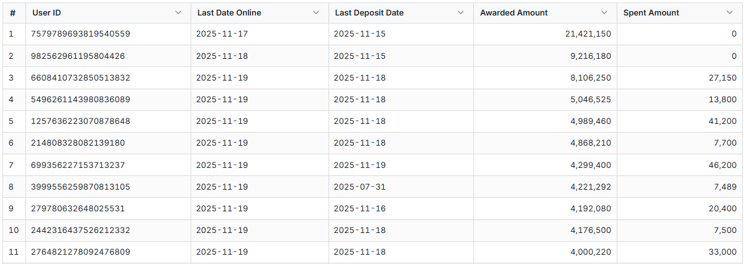Click awarded amount 21,421,150 cell
The image size is (744, 264).
[x=587, y=34]
